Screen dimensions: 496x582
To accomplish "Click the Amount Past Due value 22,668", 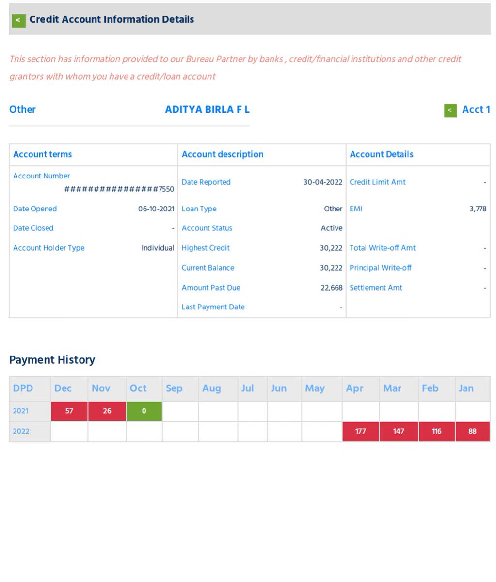I will pyautogui.click(x=332, y=288).
